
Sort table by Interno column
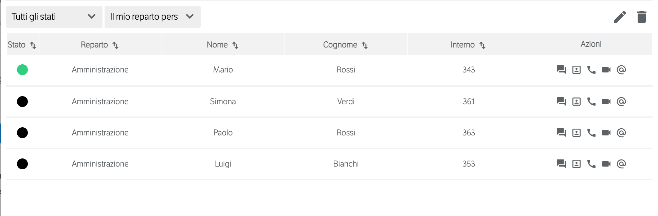tap(482, 45)
